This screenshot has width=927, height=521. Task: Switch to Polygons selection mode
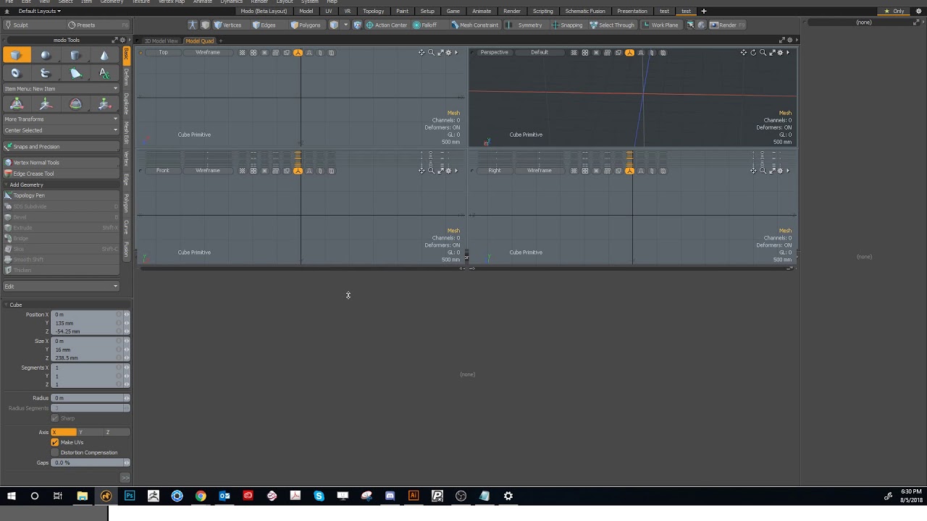point(305,25)
